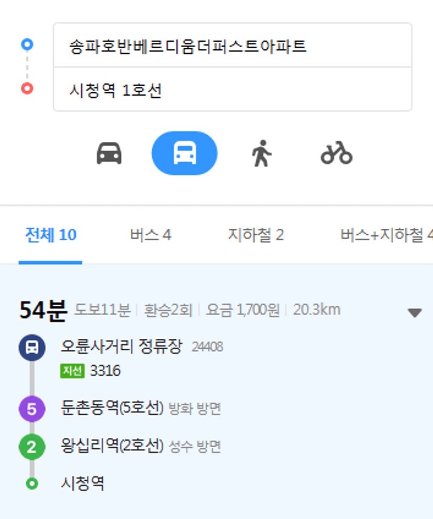Select the car driving mode icon

[x=109, y=153]
